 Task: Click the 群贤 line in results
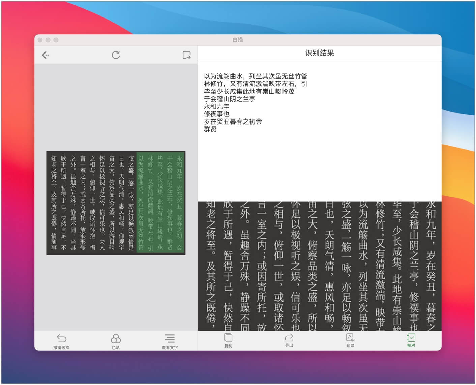coord(210,129)
